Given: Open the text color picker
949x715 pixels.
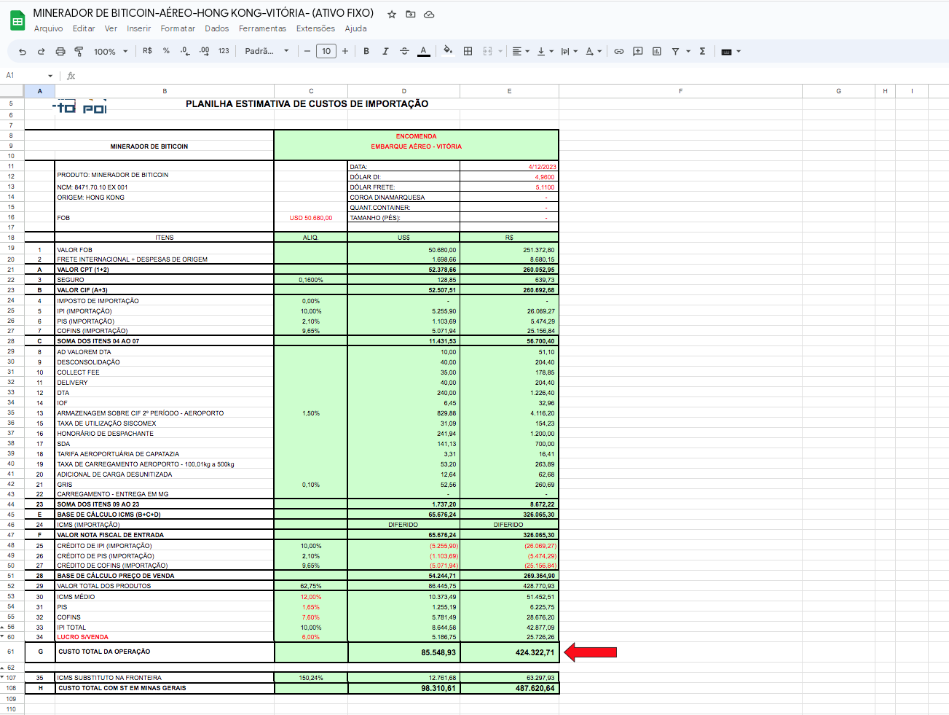Looking at the screenshot, I should point(423,51).
